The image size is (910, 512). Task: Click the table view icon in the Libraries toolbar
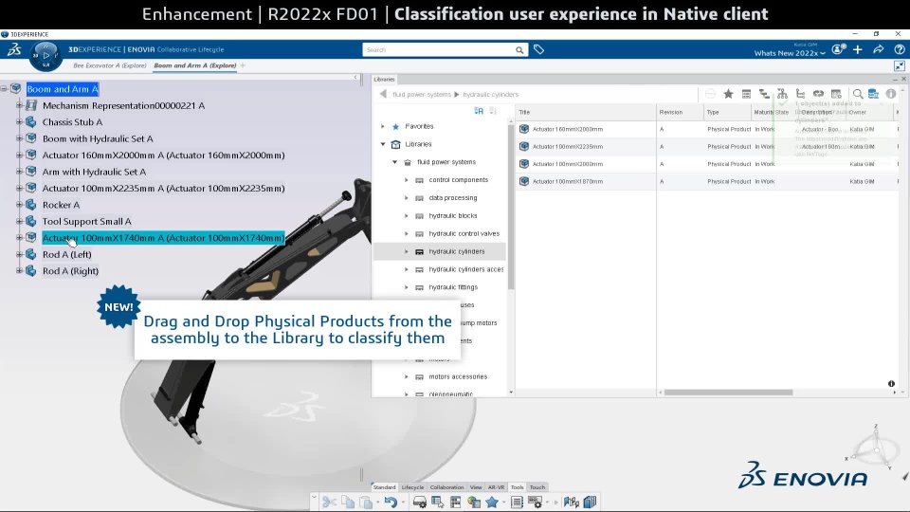746,94
